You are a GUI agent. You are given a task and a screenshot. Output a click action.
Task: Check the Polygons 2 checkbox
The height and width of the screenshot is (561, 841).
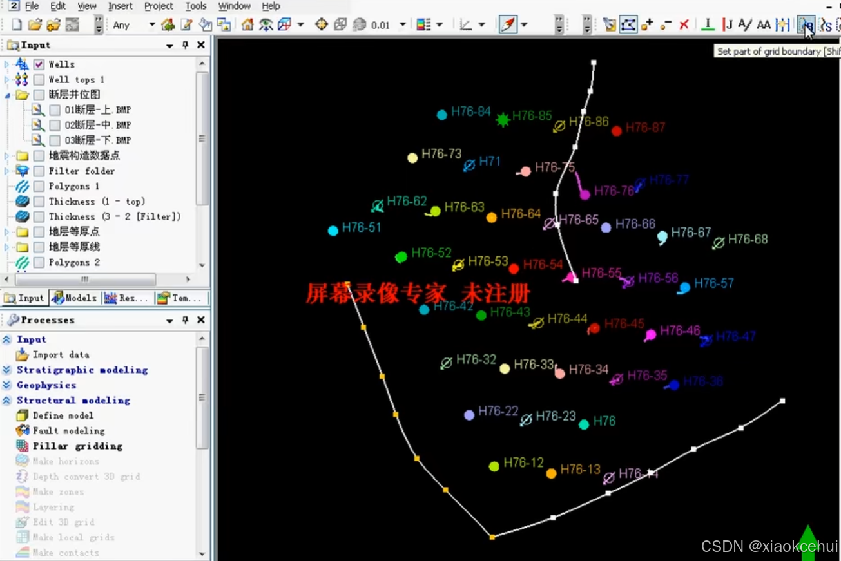tap(39, 263)
